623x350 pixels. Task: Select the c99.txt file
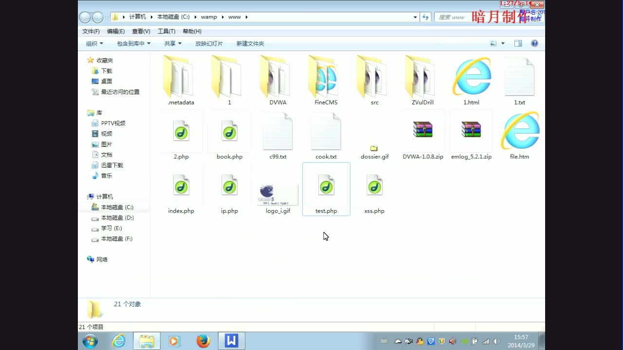(277, 135)
